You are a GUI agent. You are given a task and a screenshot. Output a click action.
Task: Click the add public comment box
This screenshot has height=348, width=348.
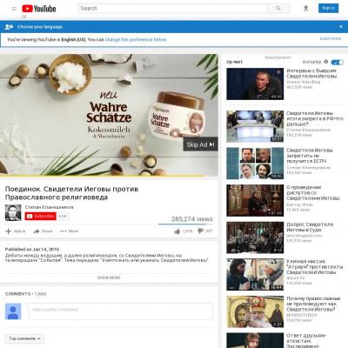pos(121,311)
